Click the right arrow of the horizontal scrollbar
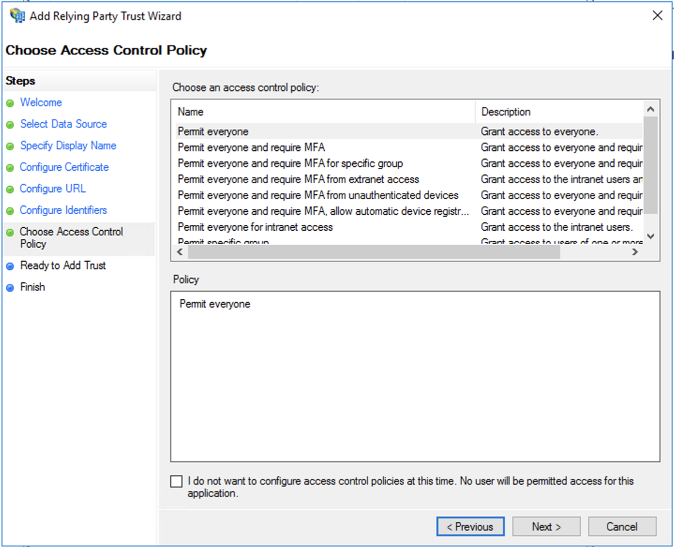This screenshot has height=547, width=674. click(636, 252)
